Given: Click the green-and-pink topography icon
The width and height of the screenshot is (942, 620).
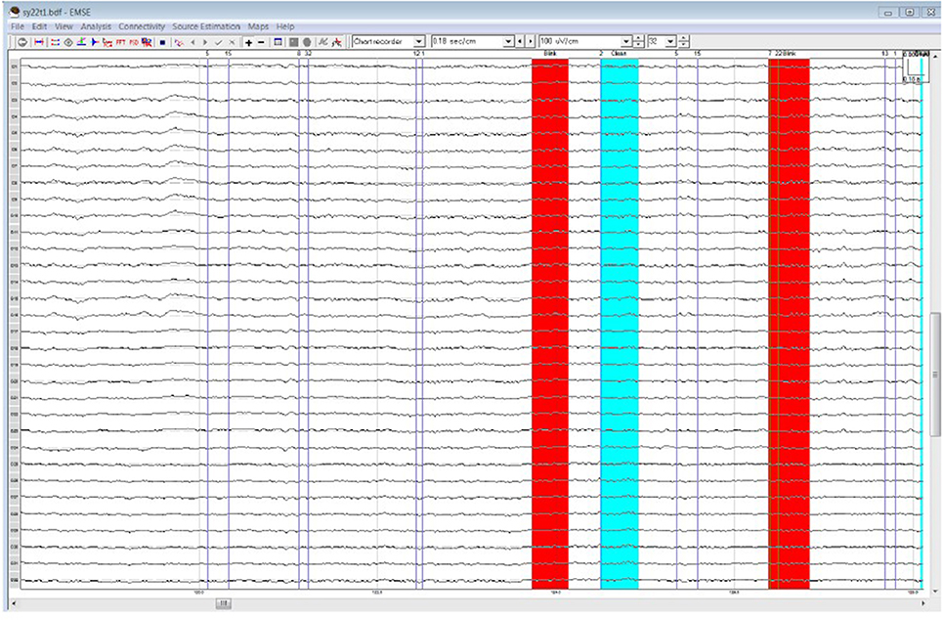Looking at the screenshot, I should pyautogui.click(x=81, y=42).
